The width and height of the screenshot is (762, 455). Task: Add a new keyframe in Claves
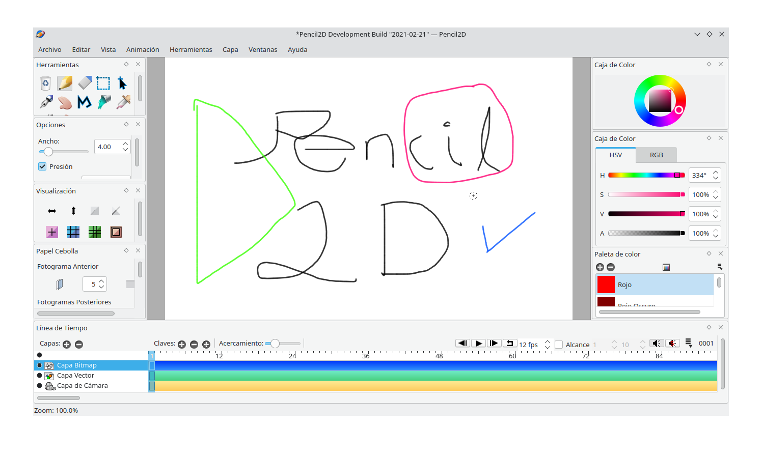coord(182,345)
